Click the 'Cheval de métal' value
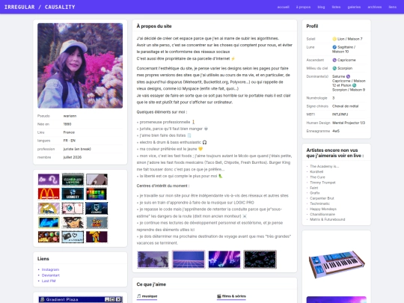The image size is (404, 303). click(345, 106)
